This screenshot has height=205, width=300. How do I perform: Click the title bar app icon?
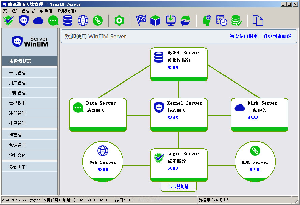click(5, 4)
